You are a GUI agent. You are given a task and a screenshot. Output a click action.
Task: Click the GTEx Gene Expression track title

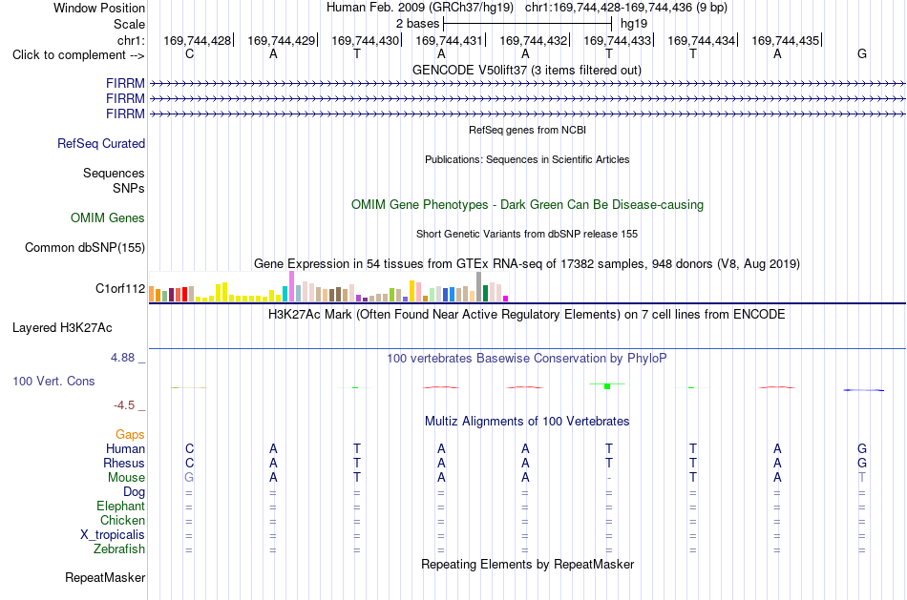[x=527, y=263]
